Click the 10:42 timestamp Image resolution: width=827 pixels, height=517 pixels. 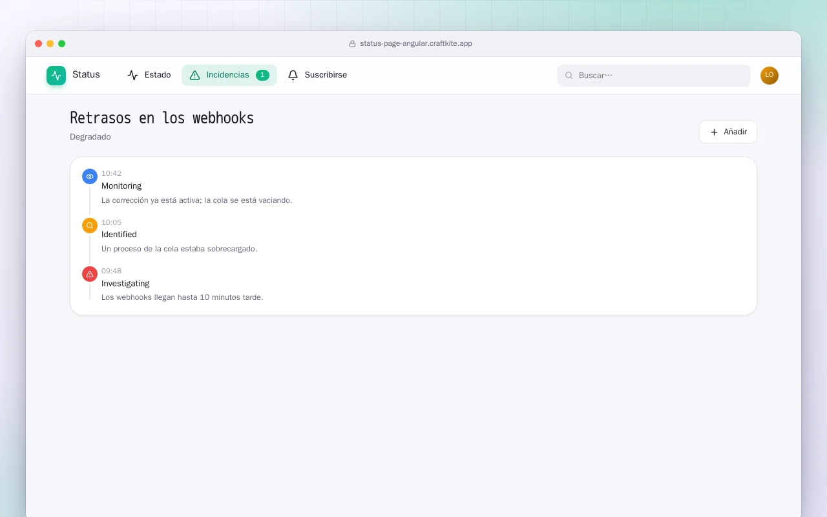[x=111, y=173]
